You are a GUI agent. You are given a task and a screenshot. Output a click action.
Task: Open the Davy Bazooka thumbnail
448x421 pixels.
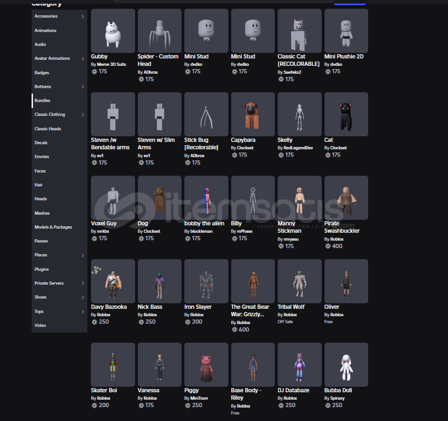pos(113,281)
